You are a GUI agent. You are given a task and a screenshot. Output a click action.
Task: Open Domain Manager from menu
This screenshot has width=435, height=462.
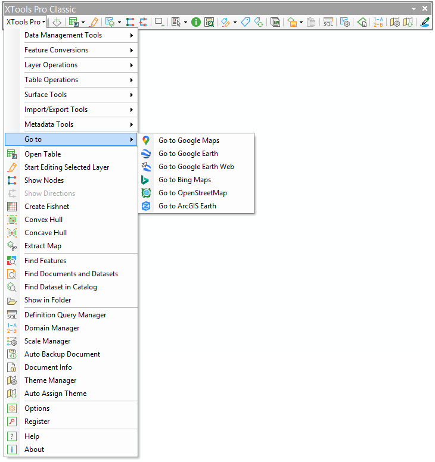coord(71,328)
